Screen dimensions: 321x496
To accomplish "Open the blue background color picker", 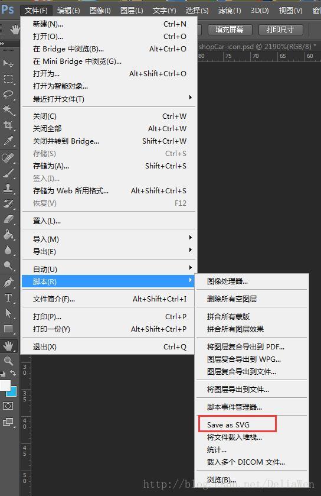I will click(13, 393).
